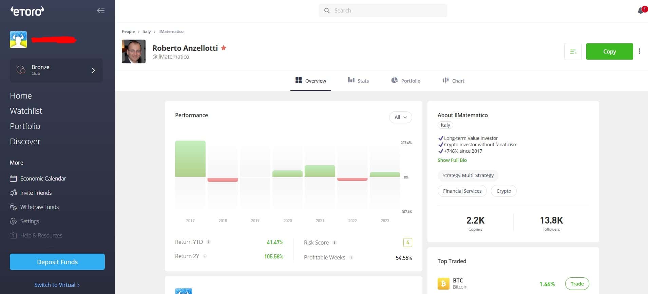Focus the Search field
648x294 pixels.
click(x=383, y=10)
